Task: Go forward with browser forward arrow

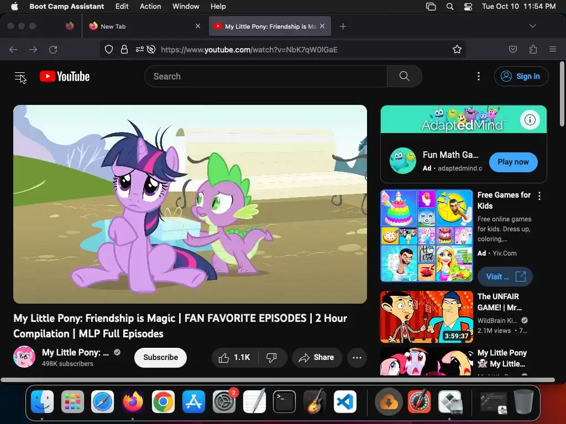Action: 33,49
